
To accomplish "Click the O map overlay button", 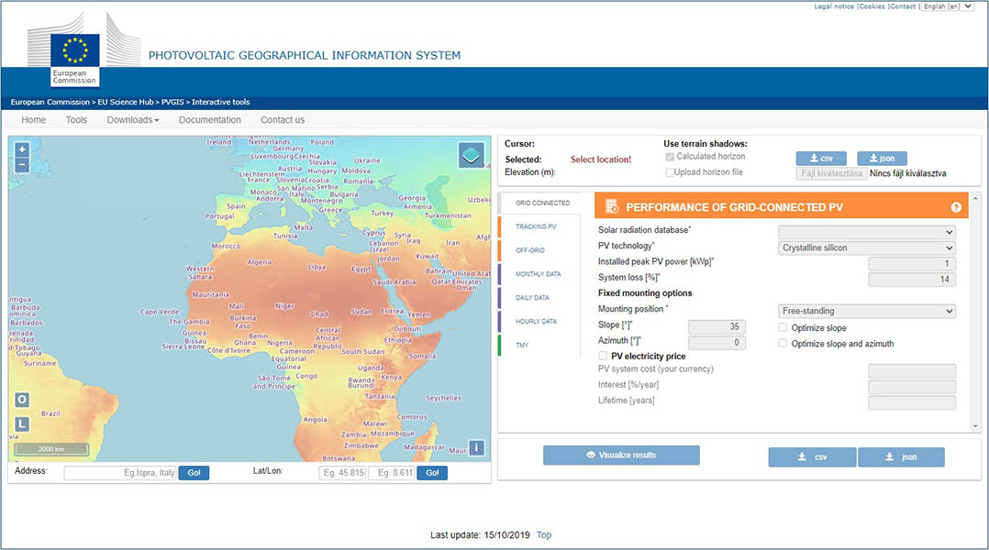I will coord(22,401).
